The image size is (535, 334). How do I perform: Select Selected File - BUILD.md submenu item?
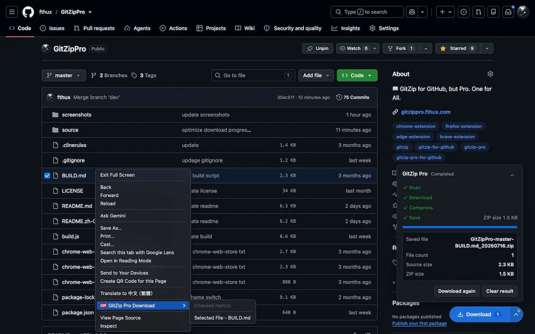pos(222,318)
